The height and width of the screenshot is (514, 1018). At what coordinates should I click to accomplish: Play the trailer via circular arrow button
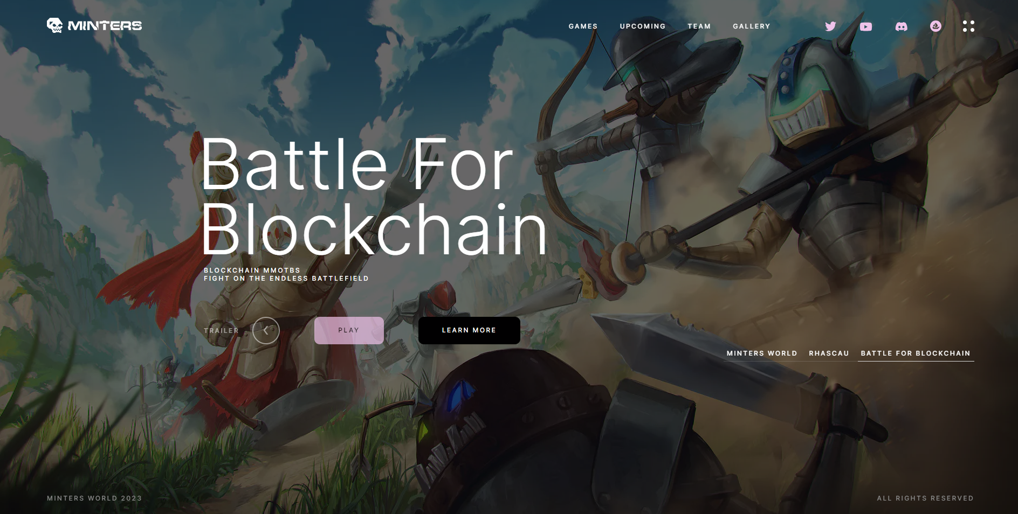(266, 330)
